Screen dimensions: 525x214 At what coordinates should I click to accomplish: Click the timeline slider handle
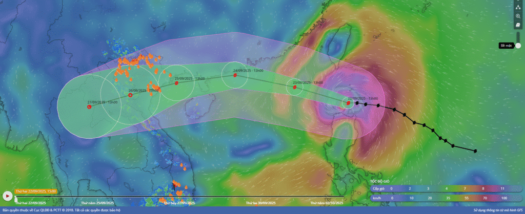[x=15, y=197]
